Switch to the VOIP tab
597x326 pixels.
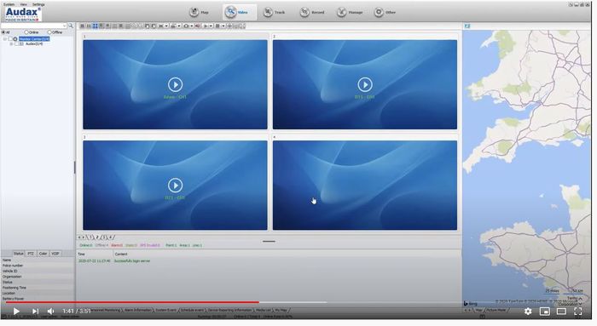tap(55, 254)
